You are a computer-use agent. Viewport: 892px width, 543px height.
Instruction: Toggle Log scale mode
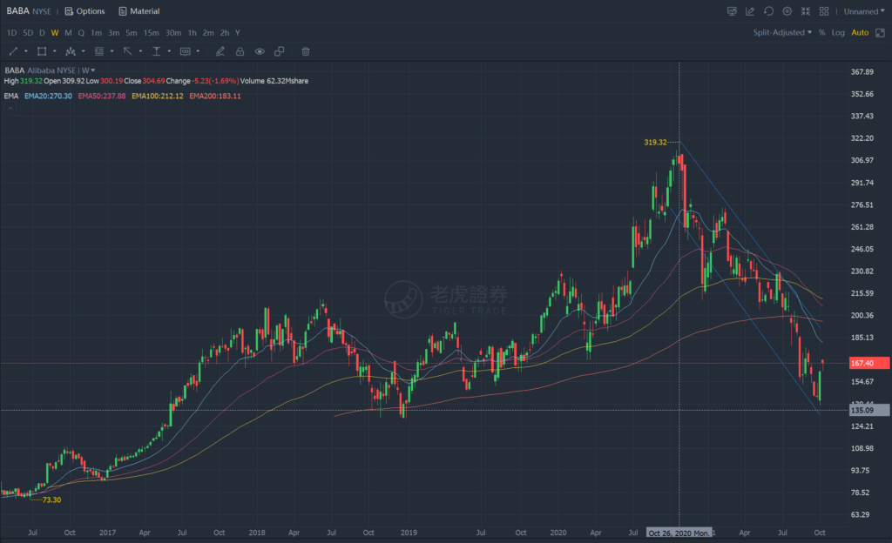click(x=838, y=33)
